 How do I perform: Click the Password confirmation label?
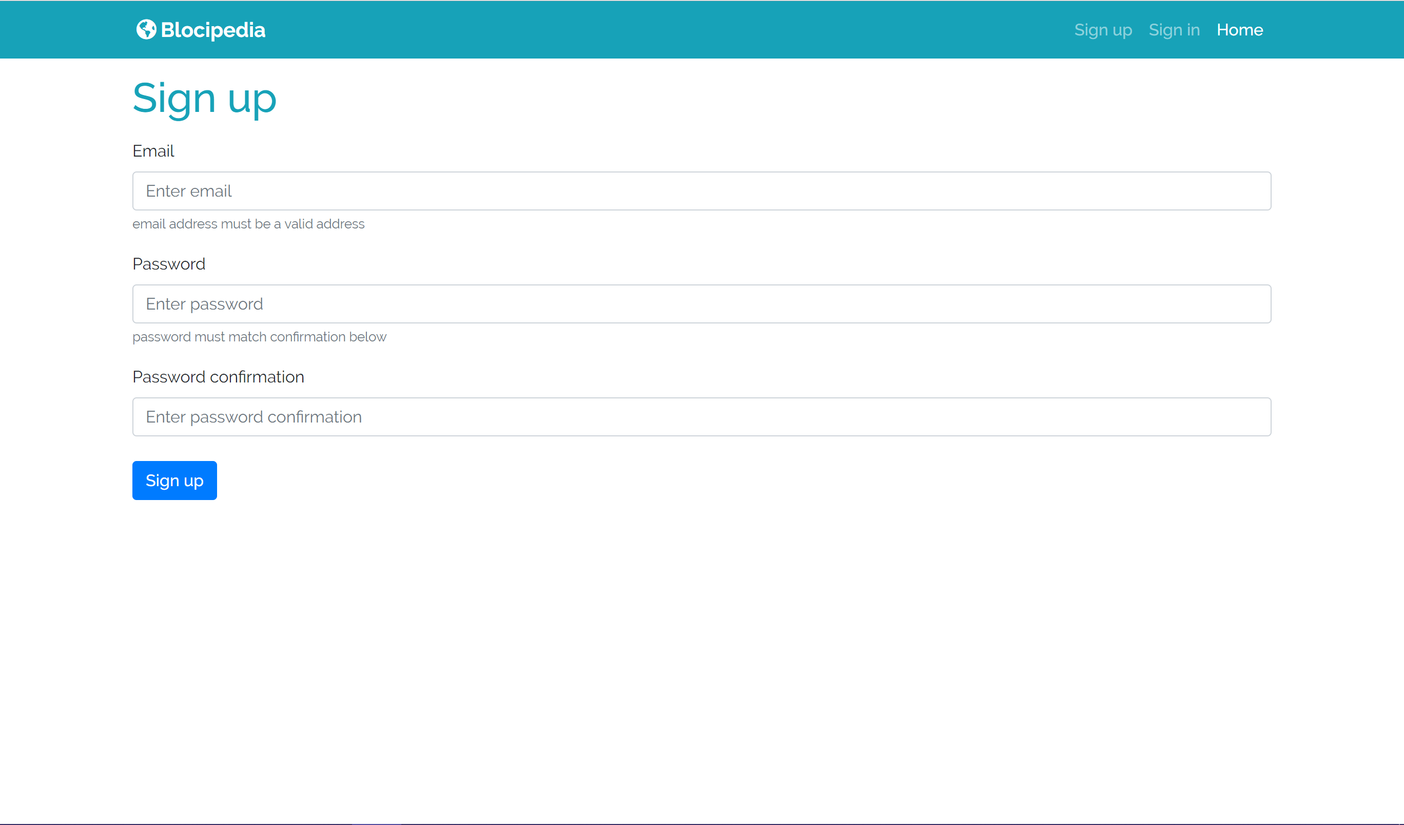click(218, 377)
